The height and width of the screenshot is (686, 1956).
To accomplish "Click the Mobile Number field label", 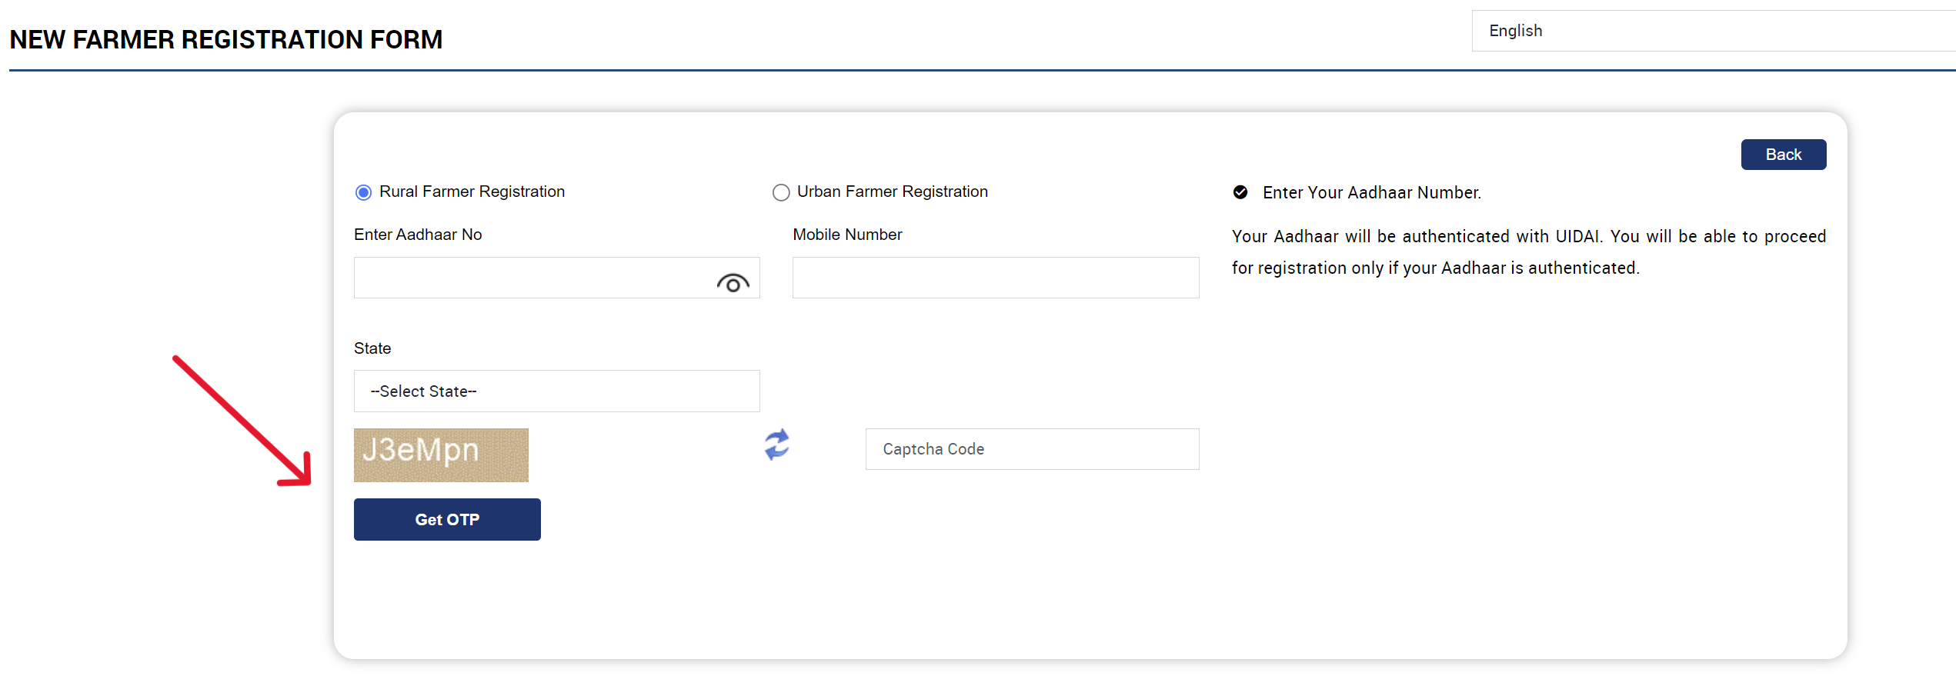I will 847,235.
